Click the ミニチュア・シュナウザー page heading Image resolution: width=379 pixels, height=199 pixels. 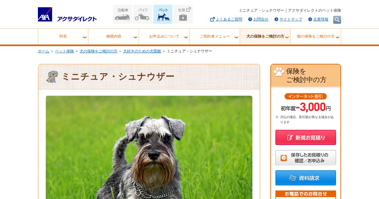[118, 77]
